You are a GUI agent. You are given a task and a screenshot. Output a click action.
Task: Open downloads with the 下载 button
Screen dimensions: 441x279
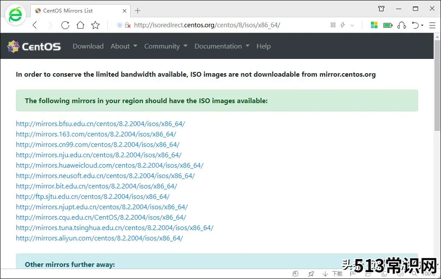(x=333, y=274)
